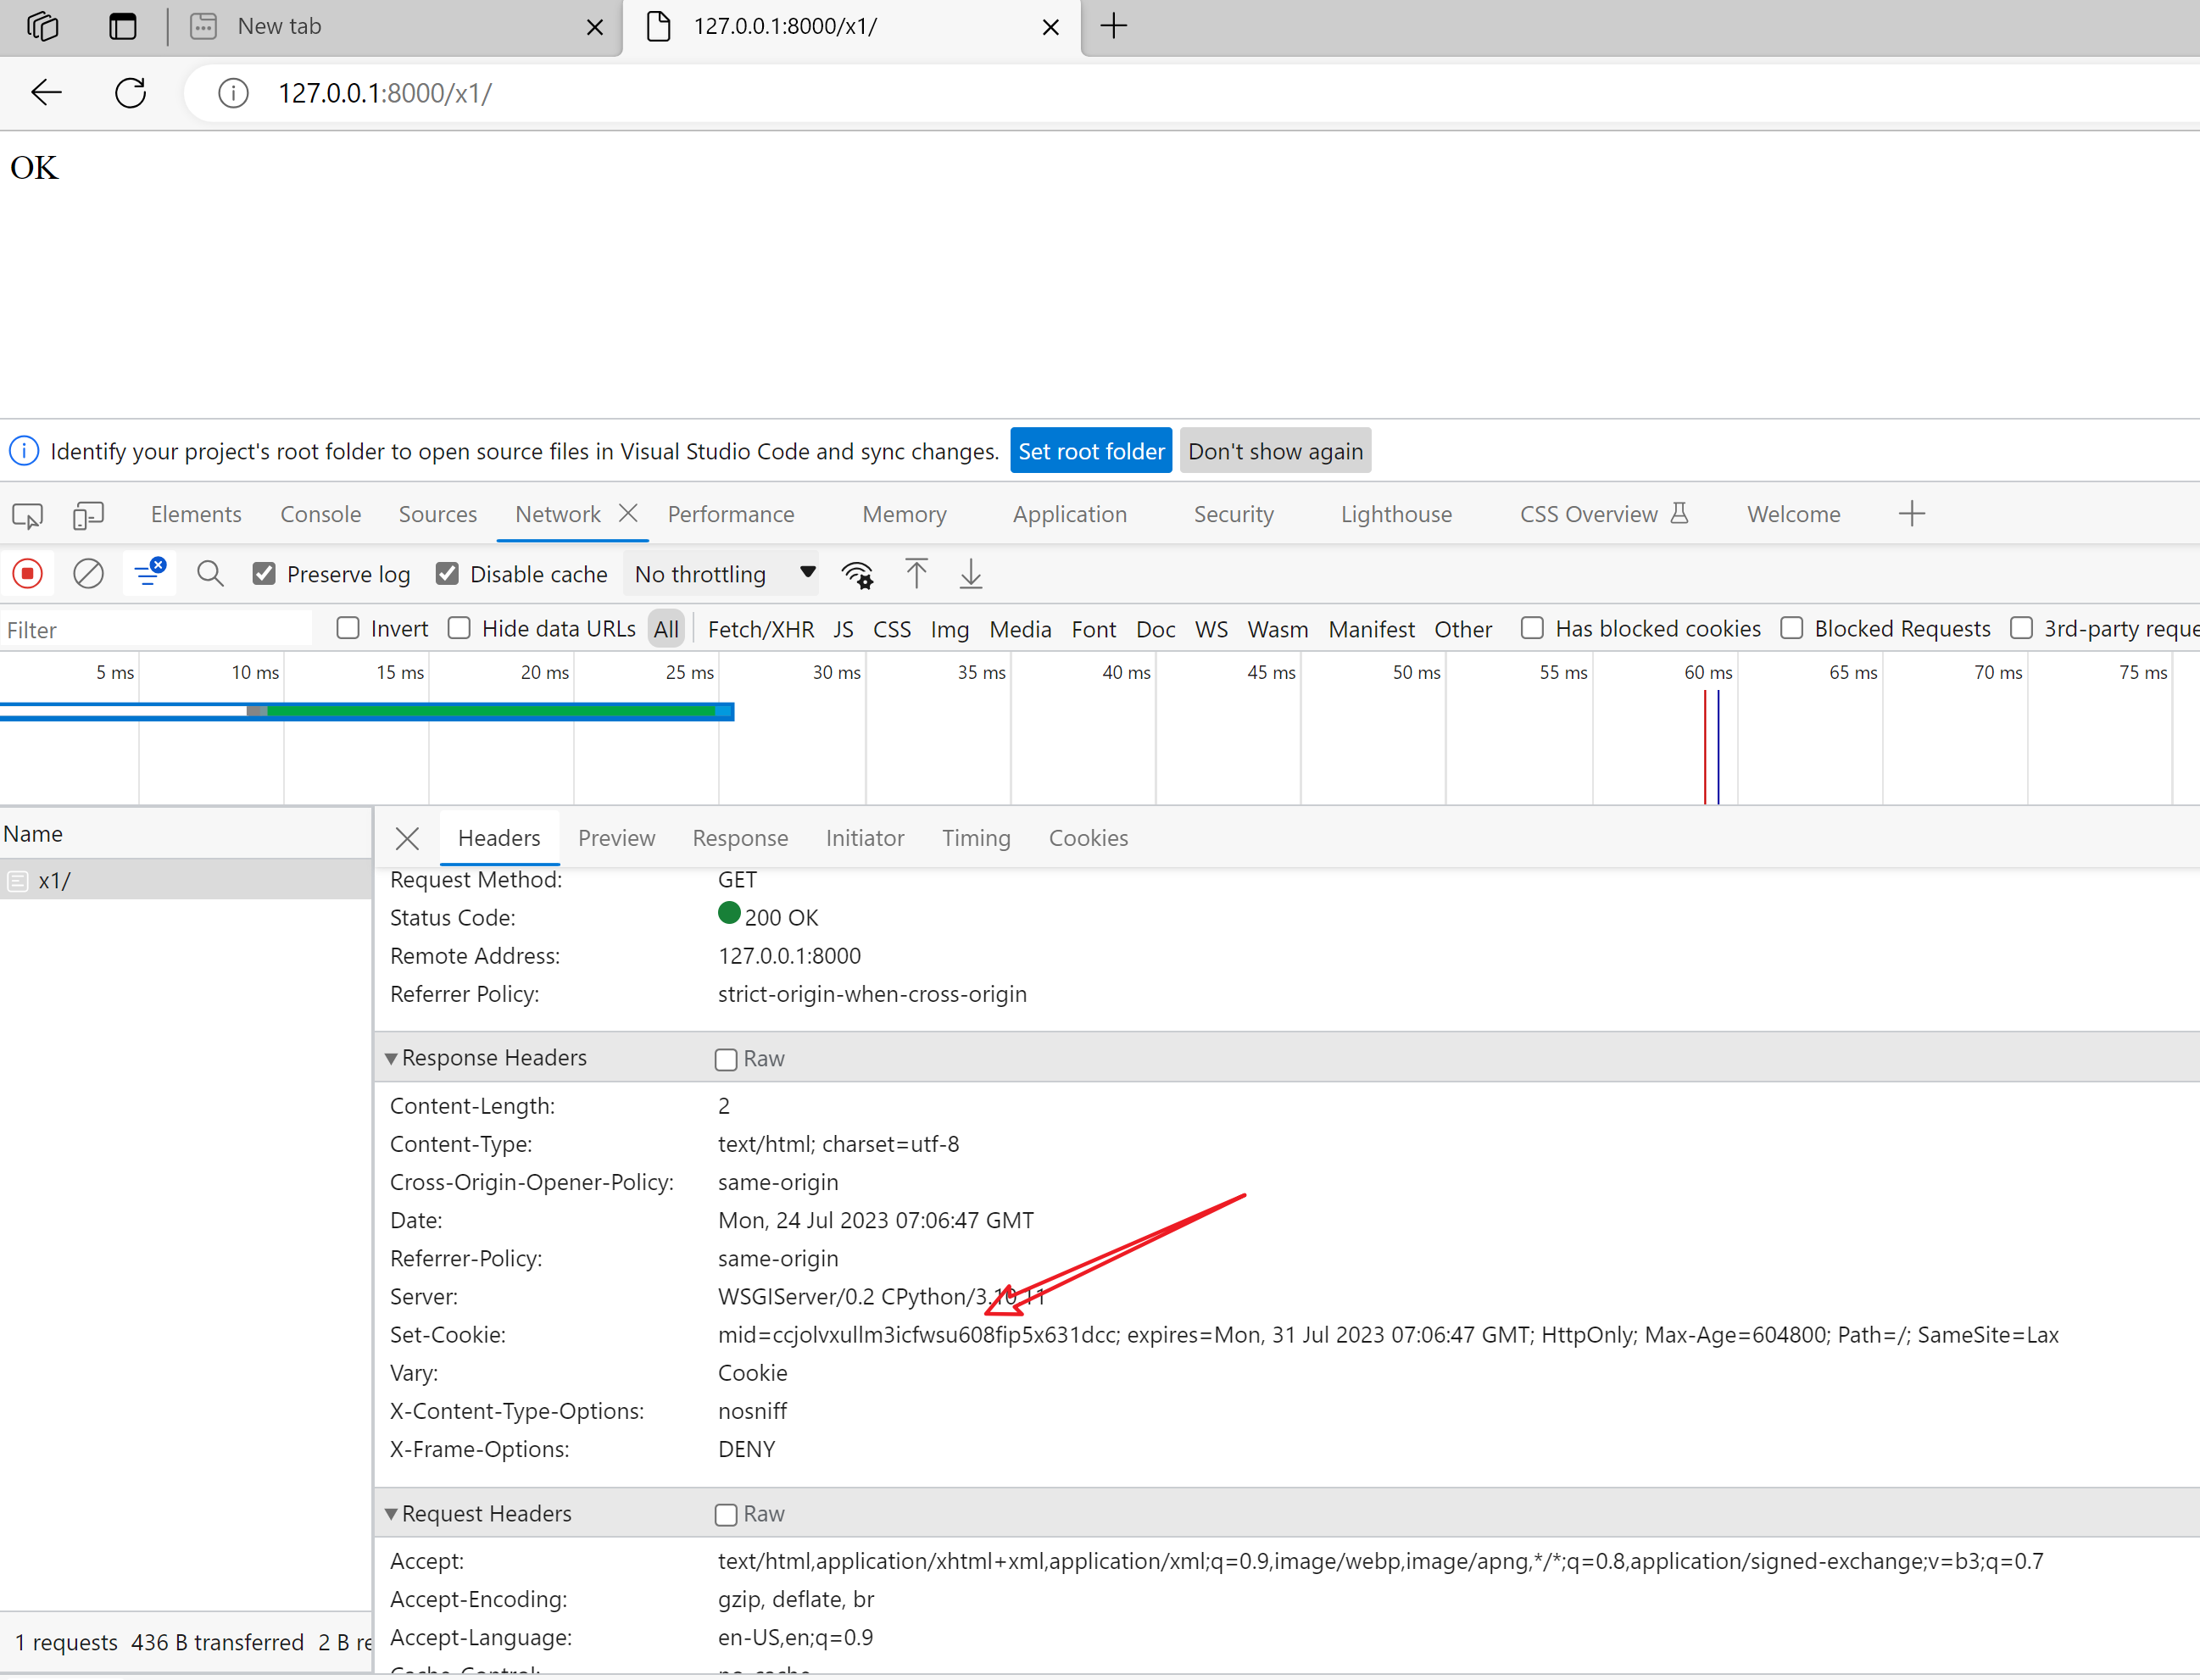Enable the Hide data URLs checkbox
This screenshot has width=2200, height=1680.
[x=459, y=628]
